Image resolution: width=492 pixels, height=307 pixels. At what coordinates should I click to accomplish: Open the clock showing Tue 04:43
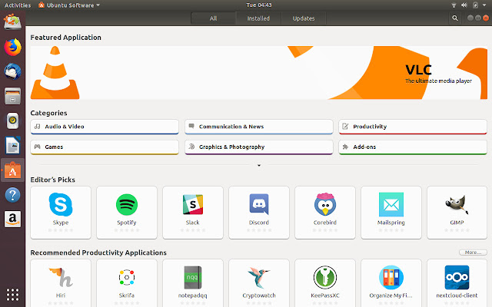tap(259, 5)
